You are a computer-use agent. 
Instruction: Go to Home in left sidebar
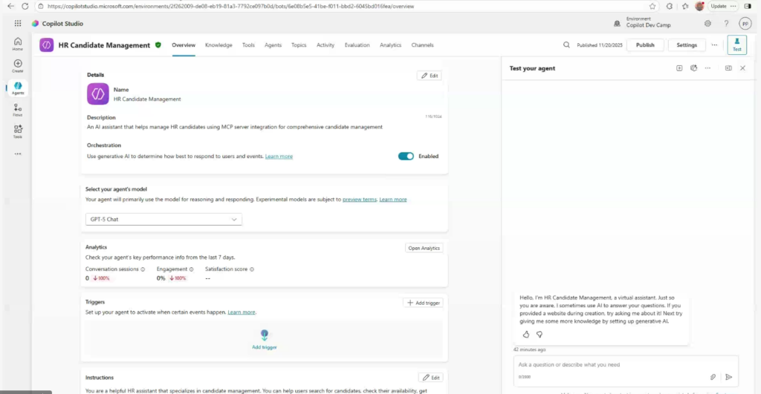tap(18, 44)
